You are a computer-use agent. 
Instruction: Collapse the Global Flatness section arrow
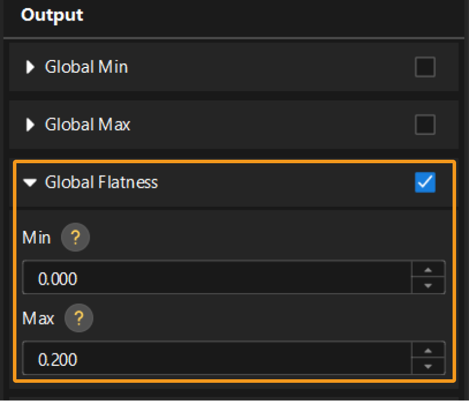point(30,183)
